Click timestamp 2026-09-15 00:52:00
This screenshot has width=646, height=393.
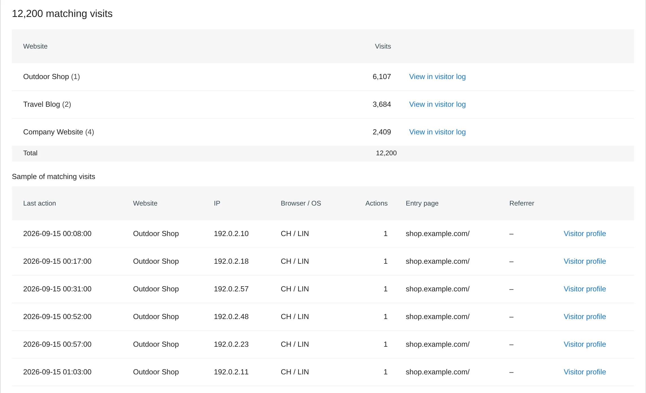click(x=57, y=316)
